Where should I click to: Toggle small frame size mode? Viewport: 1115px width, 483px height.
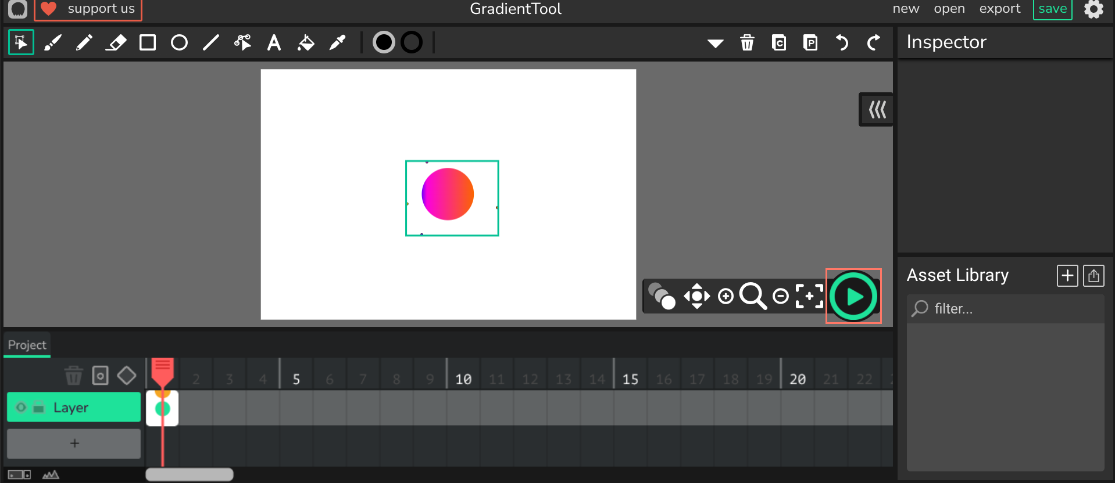tap(19, 475)
